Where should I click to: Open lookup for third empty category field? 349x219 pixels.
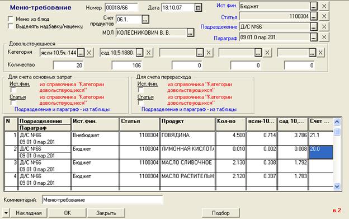(x=200, y=53)
